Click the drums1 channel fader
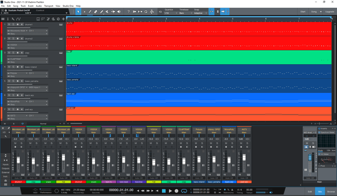The height and width of the screenshot is (196, 337). 18,160
